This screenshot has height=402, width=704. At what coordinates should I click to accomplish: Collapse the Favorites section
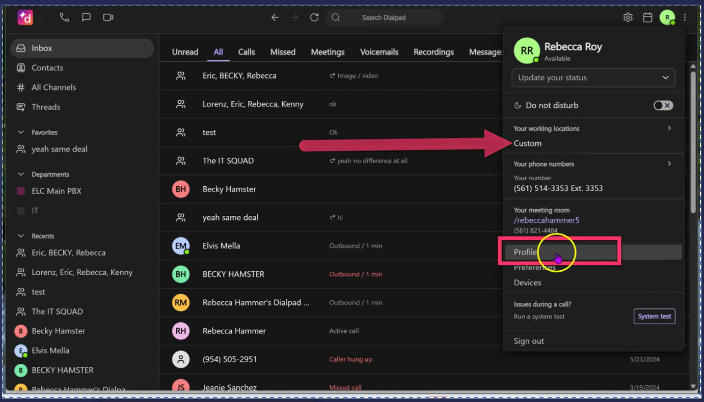(21, 132)
